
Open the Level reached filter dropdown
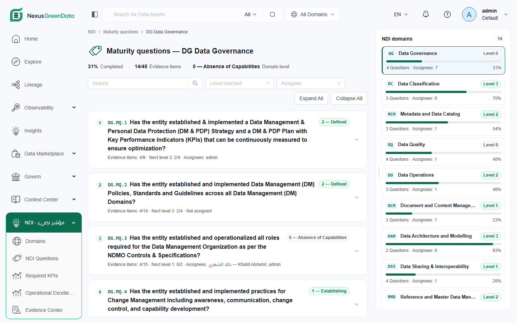[x=240, y=83]
